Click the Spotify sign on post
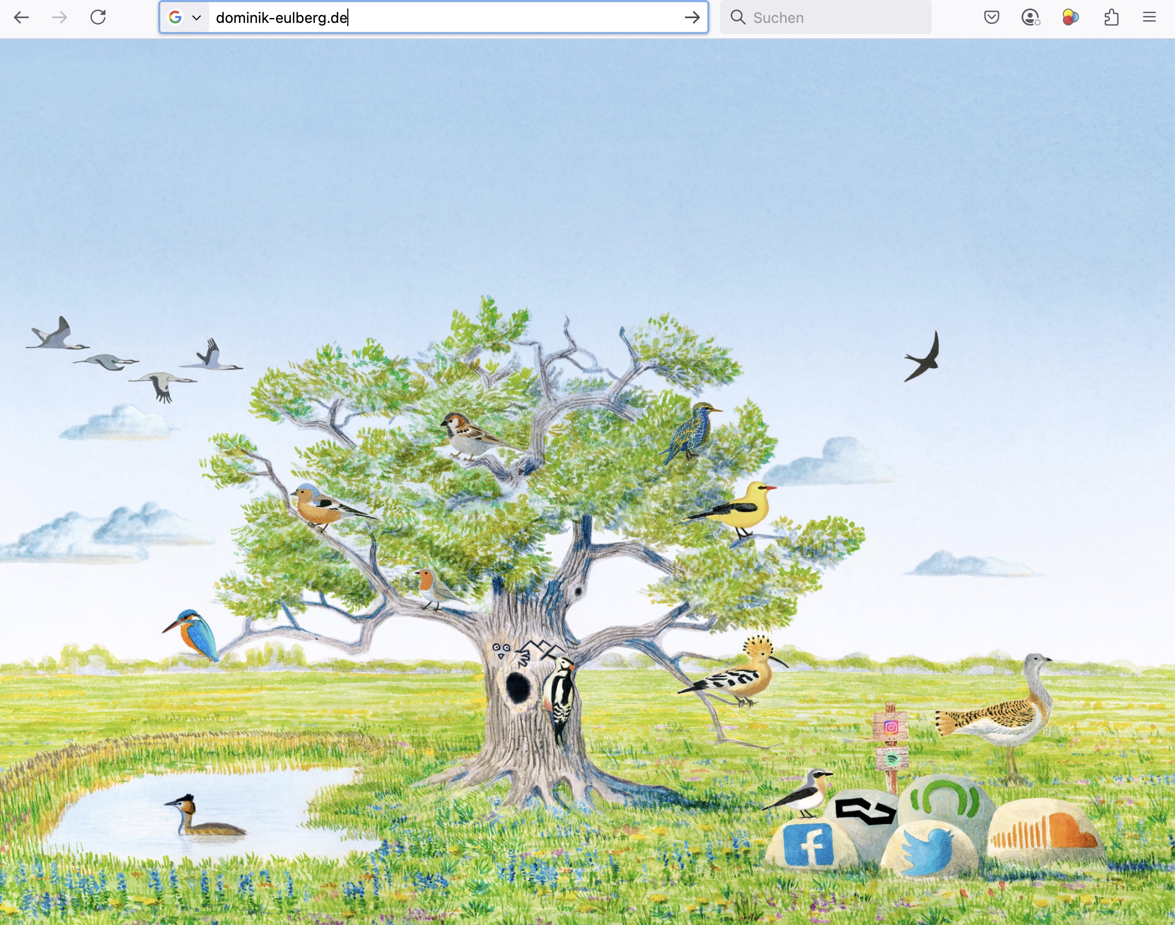 892,759
